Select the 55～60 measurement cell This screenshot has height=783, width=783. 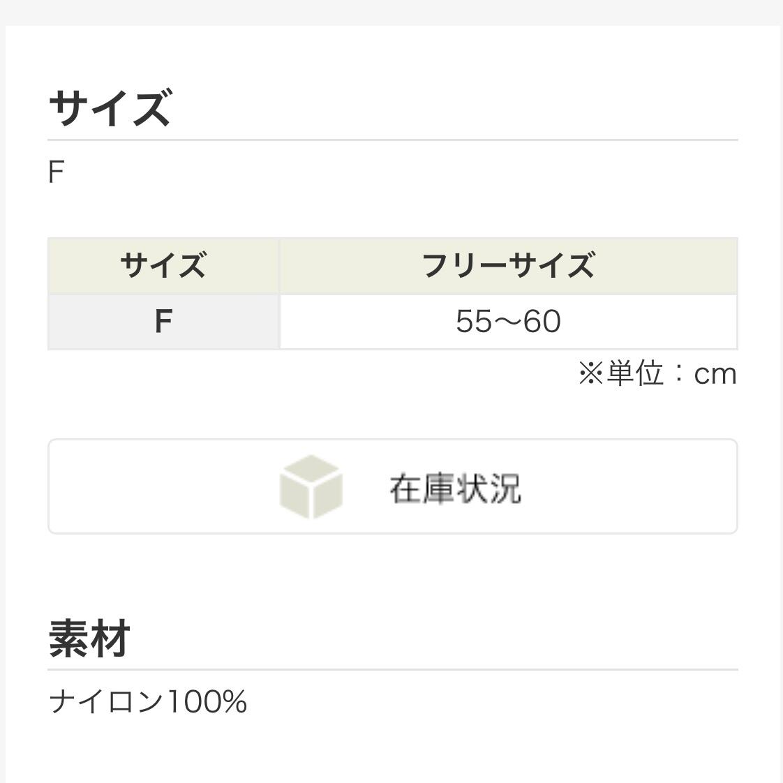click(508, 322)
